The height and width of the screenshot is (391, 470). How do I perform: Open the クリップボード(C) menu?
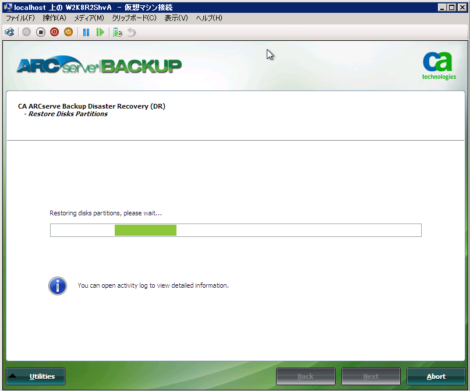coord(135,18)
